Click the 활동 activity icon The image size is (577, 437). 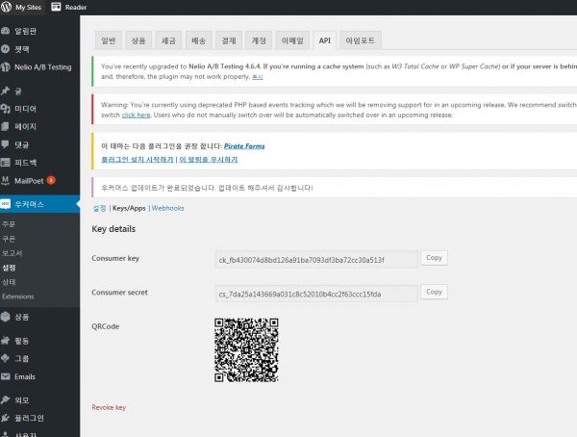coord(5,341)
